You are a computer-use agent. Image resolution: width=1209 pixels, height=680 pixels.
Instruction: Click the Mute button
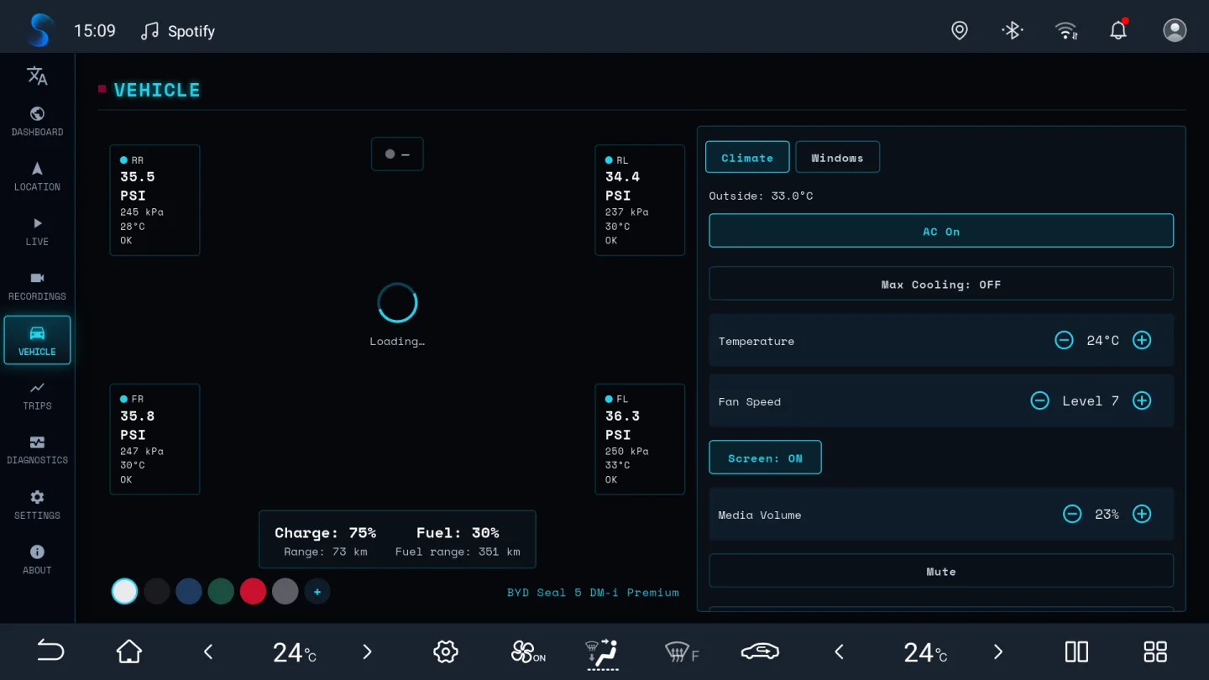pos(941,571)
